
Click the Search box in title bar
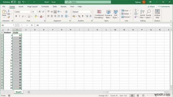click(88, 2)
